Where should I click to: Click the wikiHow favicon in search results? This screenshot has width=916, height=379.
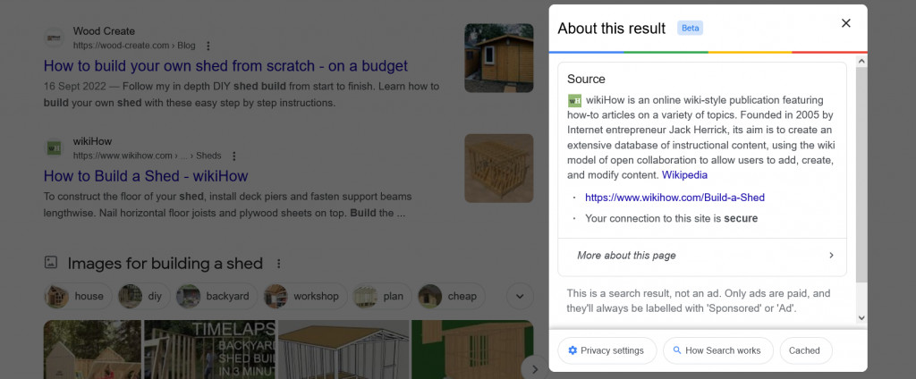tap(54, 148)
